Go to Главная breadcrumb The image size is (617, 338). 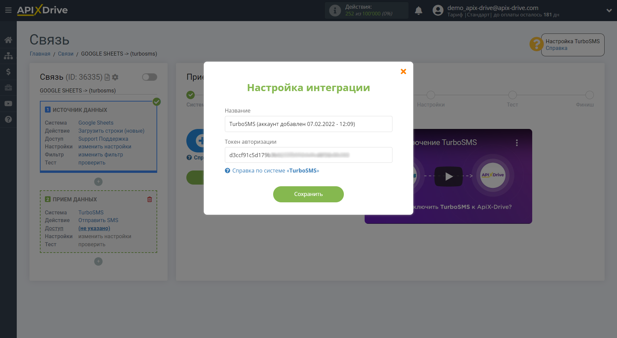click(40, 54)
